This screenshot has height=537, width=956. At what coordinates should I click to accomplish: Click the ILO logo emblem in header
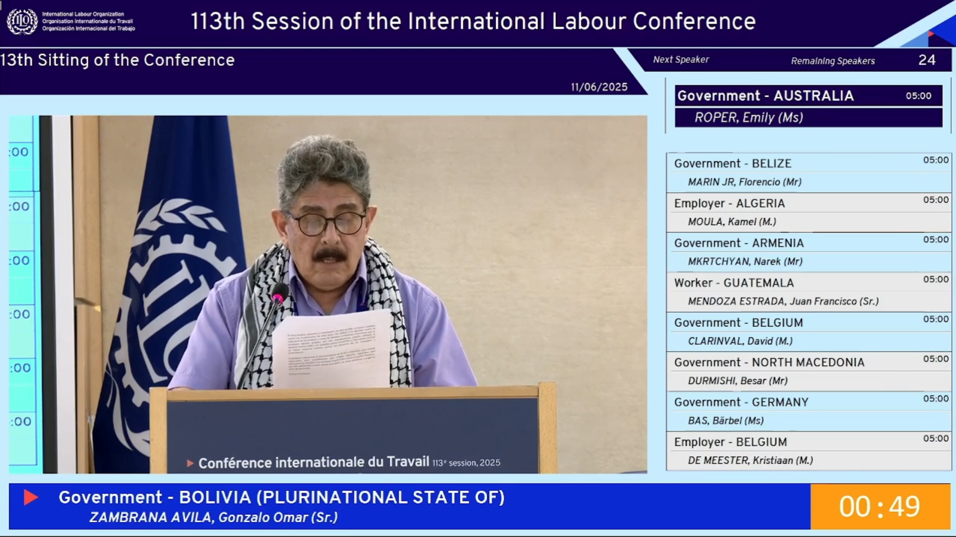[22, 21]
